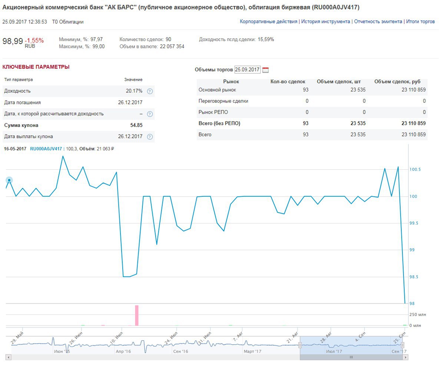Click last price 98,99
441x366 pixels.
tap(13, 41)
